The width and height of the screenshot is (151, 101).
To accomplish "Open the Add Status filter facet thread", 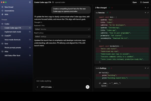I will [x=16, y=56].
